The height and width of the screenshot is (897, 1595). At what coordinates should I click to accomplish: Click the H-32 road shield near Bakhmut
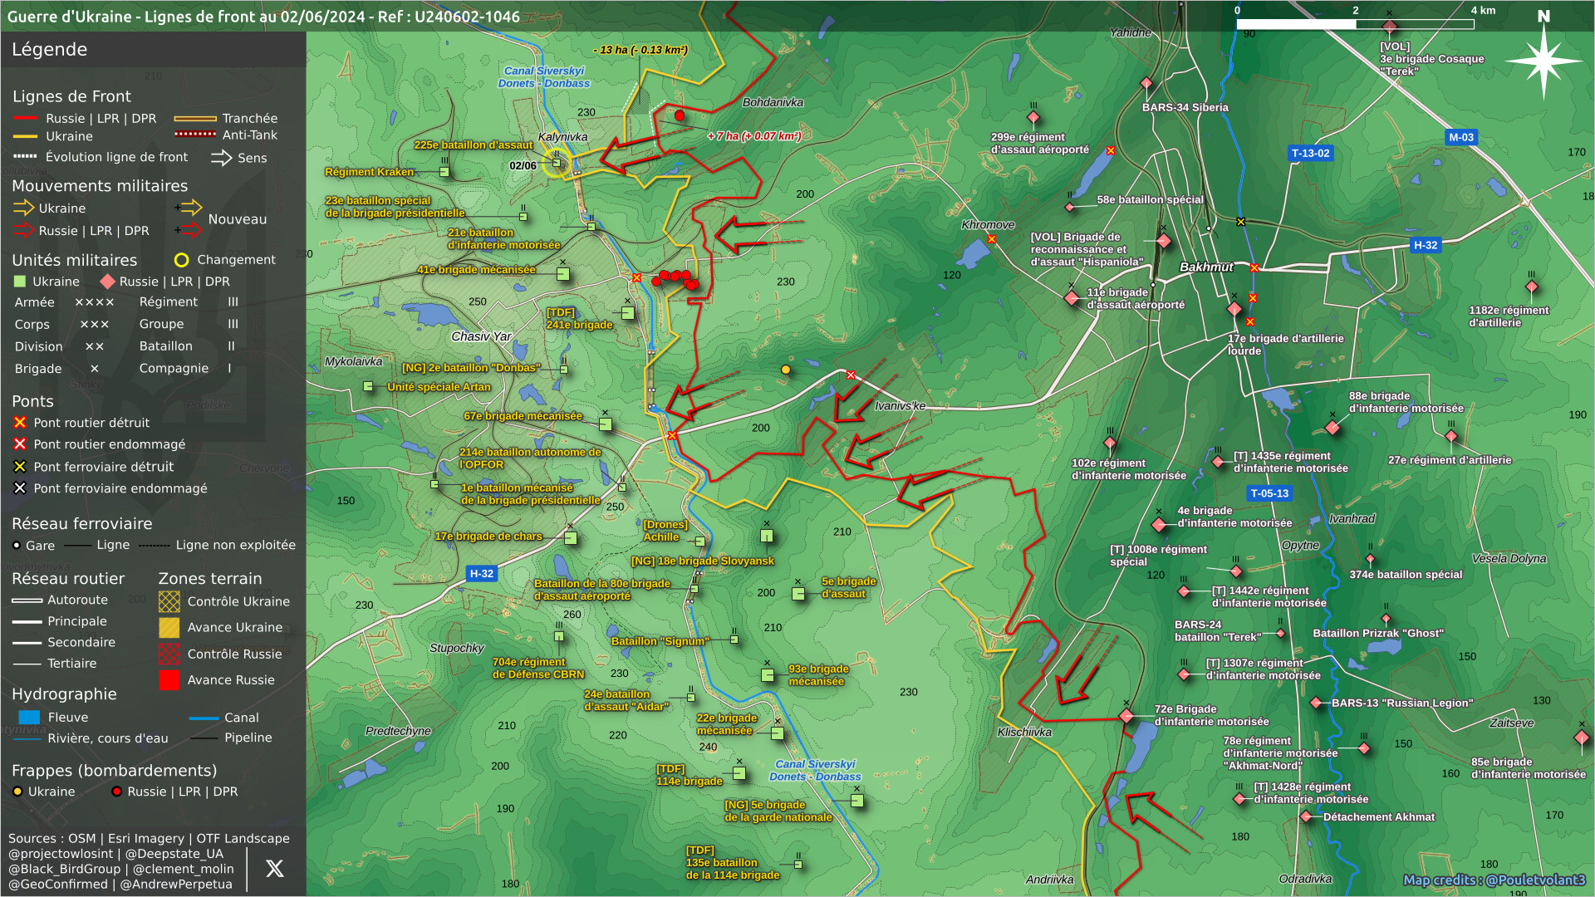(1425, 245)
